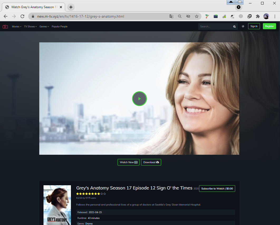Image resolution: width=280 pixels, height=225 pixels.
Task: Click into the site Search field
Action: [x=215, y=26]
